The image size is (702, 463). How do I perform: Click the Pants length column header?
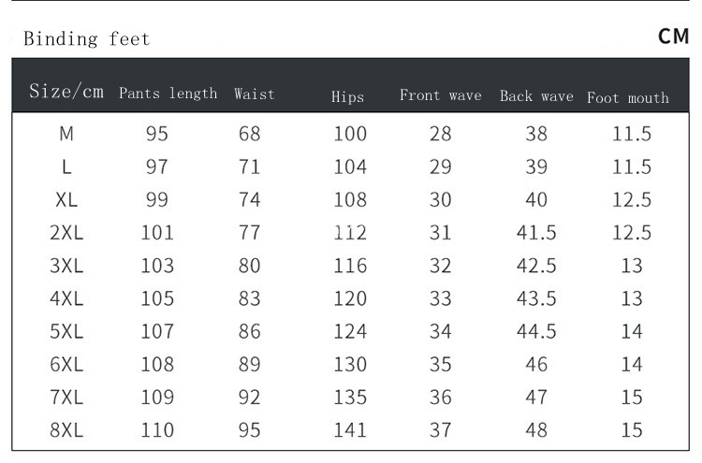168,94
